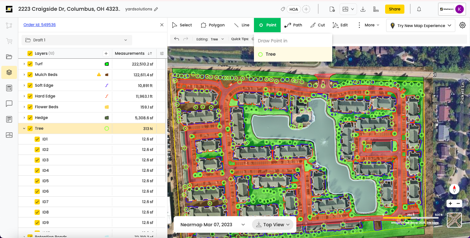This screenshot has width=470, height=238.
Task: Select the layers icon in left sidebar
Action: [9, 72]
